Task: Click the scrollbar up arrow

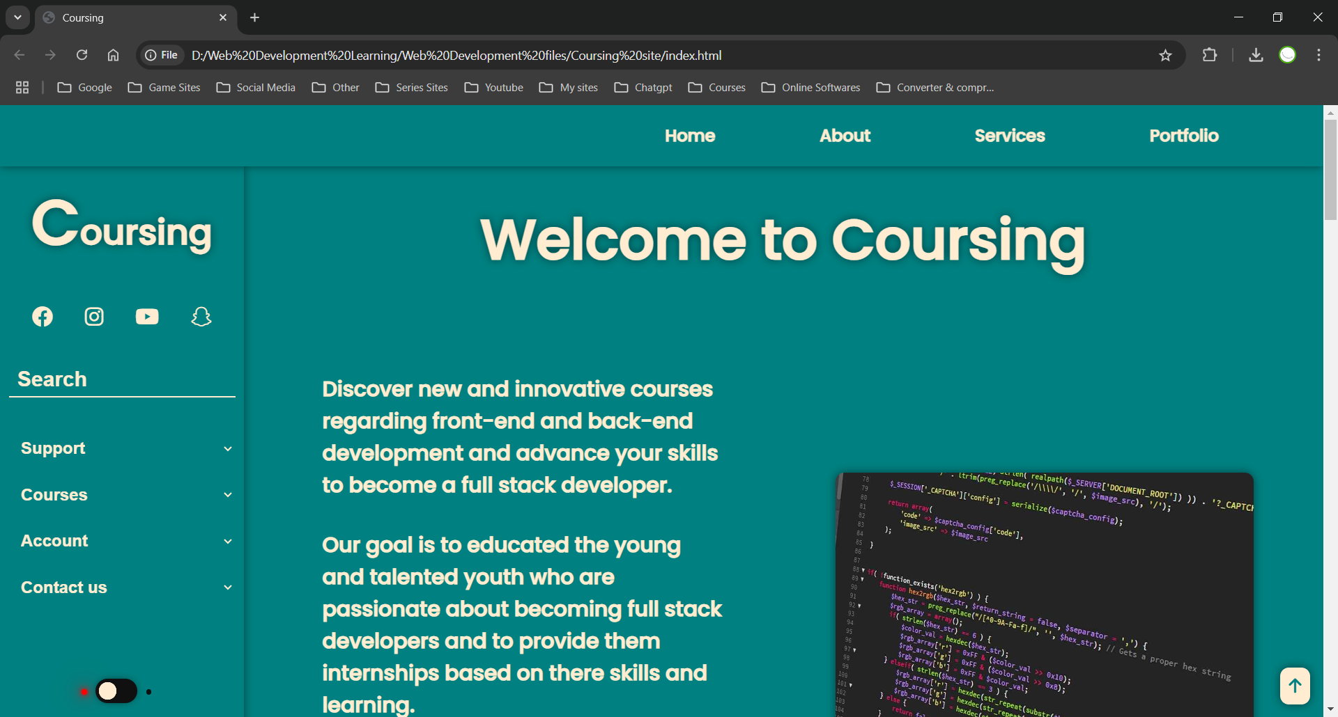Action: coord(1330,112)
